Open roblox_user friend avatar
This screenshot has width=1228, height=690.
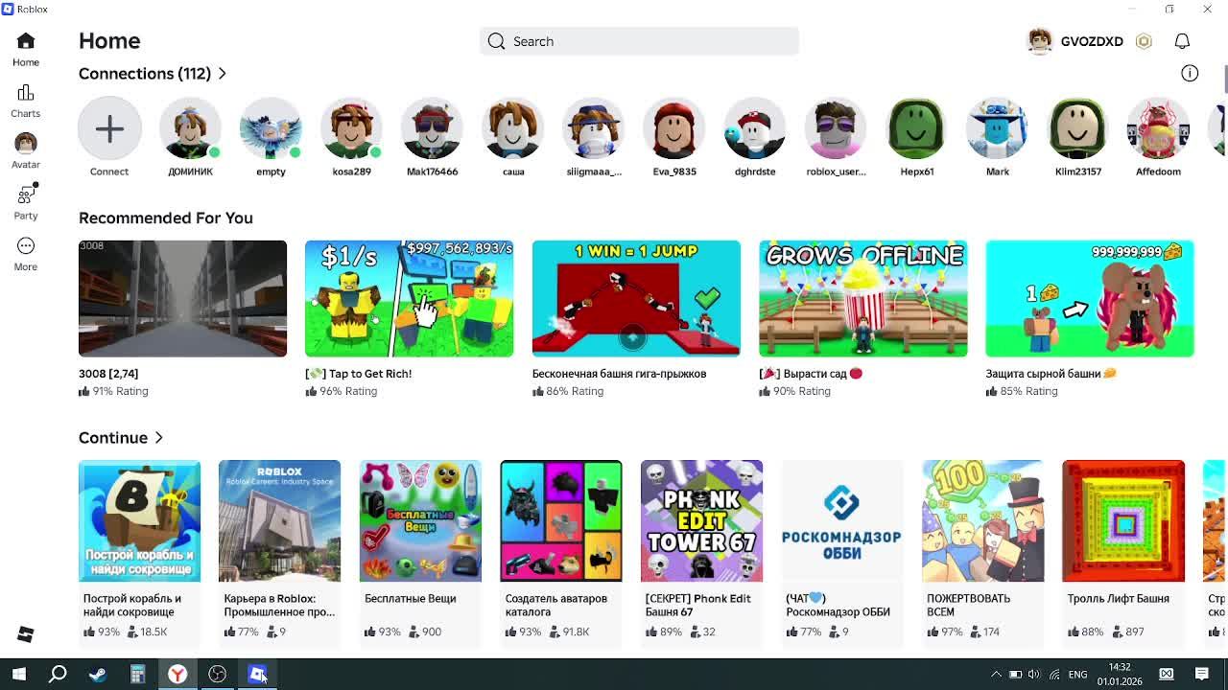click(836, 128)
